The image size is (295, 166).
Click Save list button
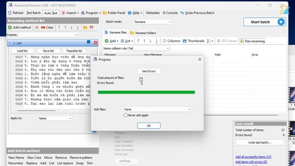(48, 51)
